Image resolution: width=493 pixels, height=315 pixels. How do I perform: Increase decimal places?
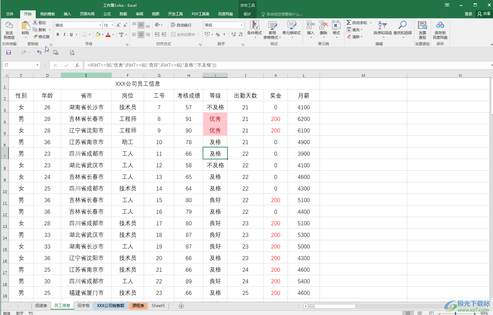(x=234, y=34)
